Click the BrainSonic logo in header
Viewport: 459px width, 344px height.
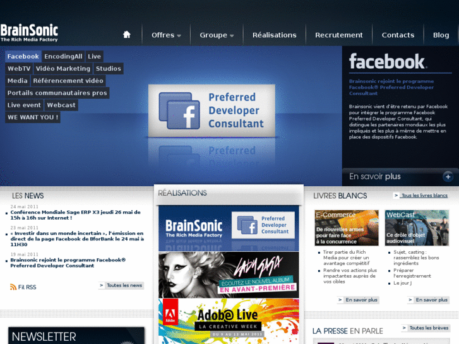coord(29,33)
